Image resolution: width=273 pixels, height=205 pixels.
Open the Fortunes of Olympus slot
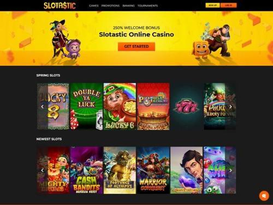point(120,170)
